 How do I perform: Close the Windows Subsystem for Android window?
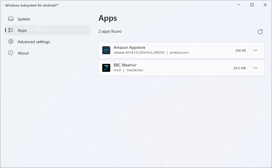click(265, 5)
